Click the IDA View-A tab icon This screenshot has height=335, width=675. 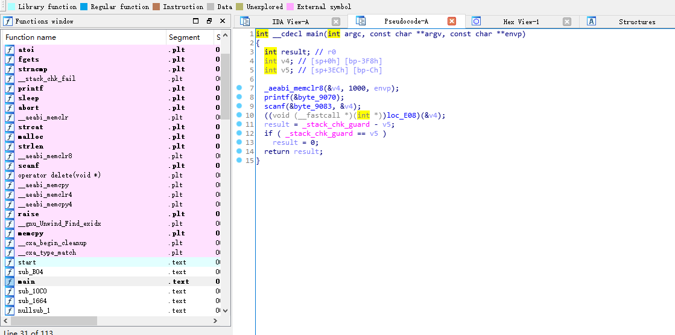pyautogui.click(x=245, y=22)
